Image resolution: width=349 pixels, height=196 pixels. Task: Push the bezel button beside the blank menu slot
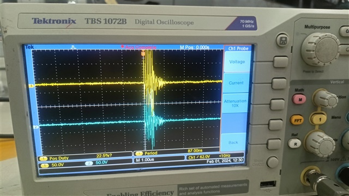pyautogui.click(x=276, y=125)
